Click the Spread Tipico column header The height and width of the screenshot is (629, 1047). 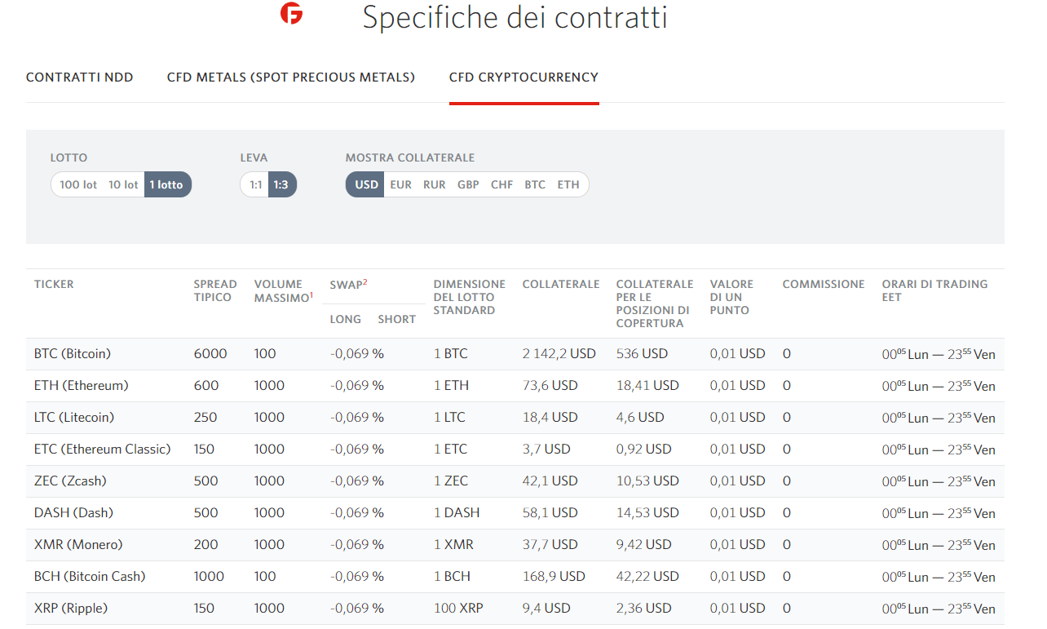(215, 290)
